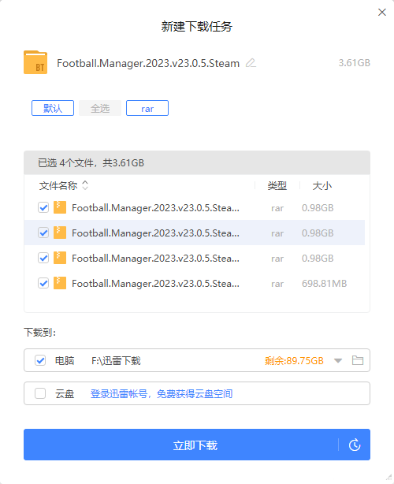Click the F:\迅雷下载 path field
The height and width of the screenshot is (484, 394).
(x=116, y=360)
